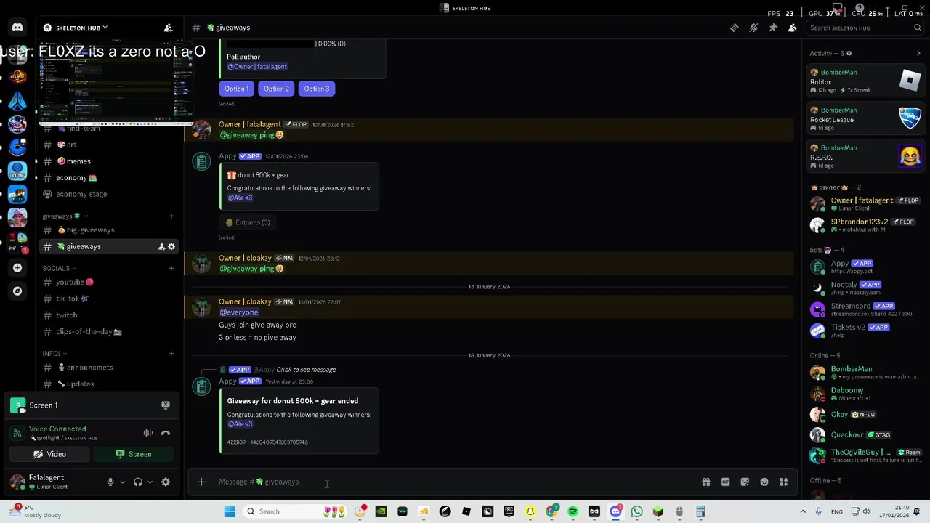
Task: Click the Windows Start button
Action: [230, 511]
